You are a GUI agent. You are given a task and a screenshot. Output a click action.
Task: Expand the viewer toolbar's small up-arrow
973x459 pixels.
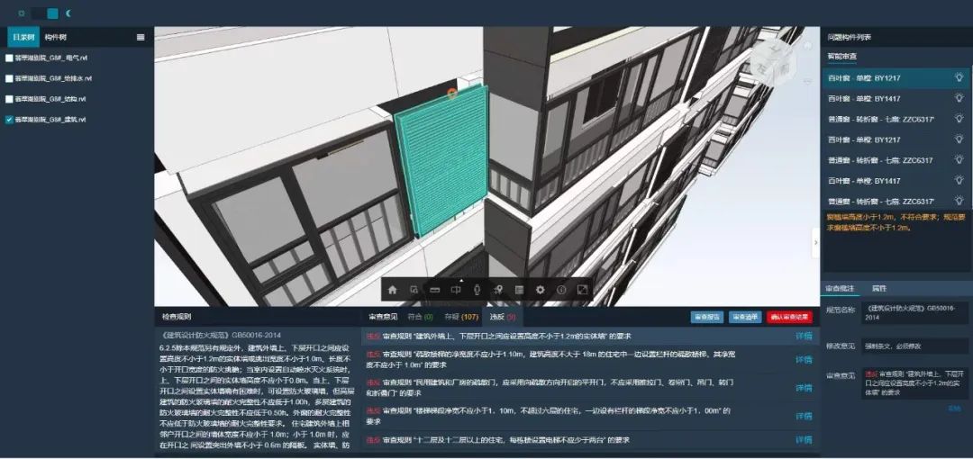(461, 281)
